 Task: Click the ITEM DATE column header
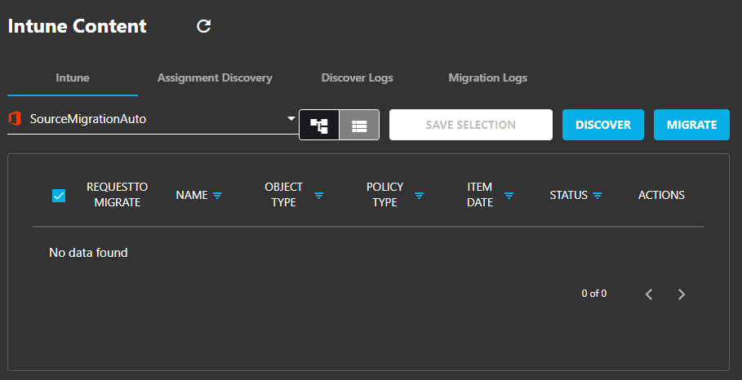click(x=480, y=195)
